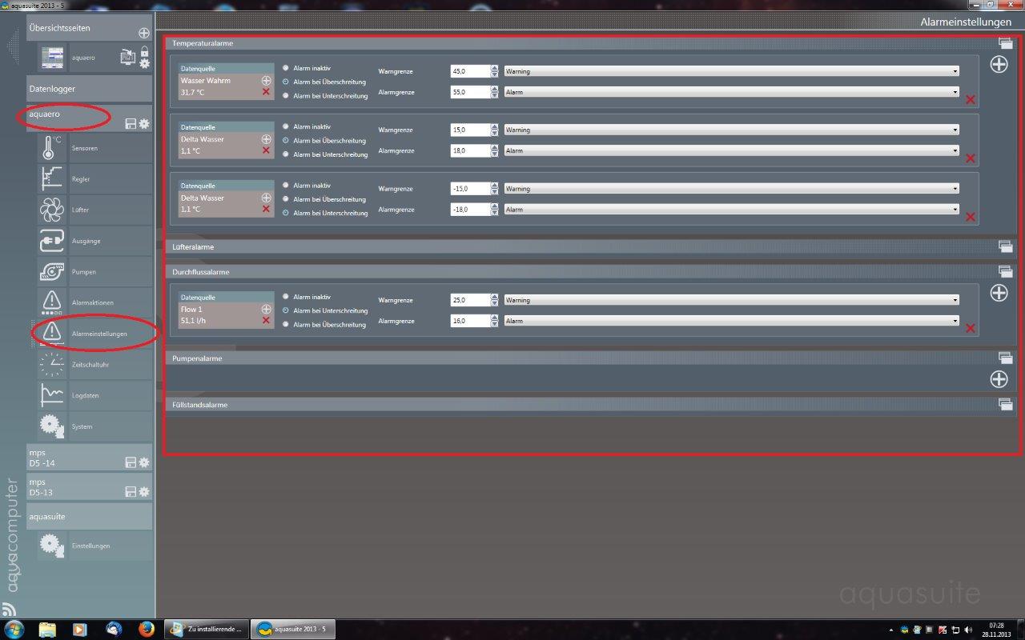Add a new pump alarm in Pumpenalarme
Viewport: 1025px width, 640px height.
tap(999, 379)
